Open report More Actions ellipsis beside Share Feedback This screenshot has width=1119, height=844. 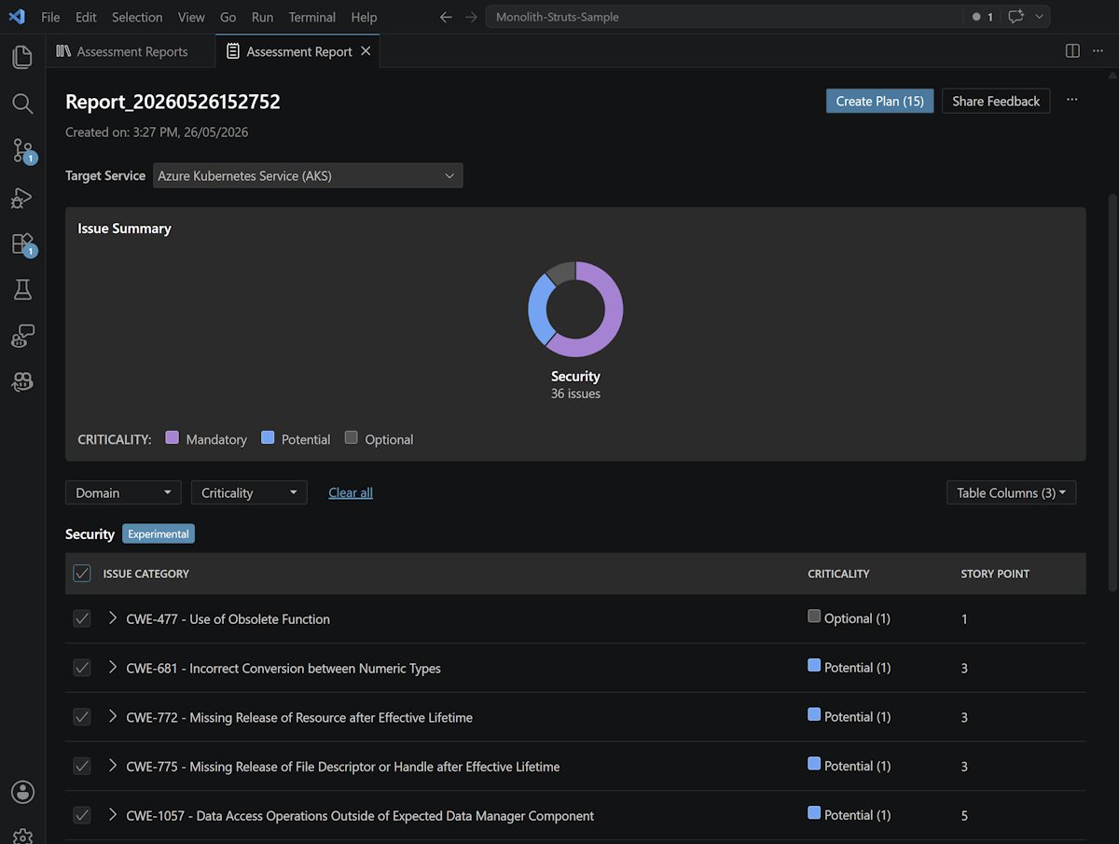1072,100
